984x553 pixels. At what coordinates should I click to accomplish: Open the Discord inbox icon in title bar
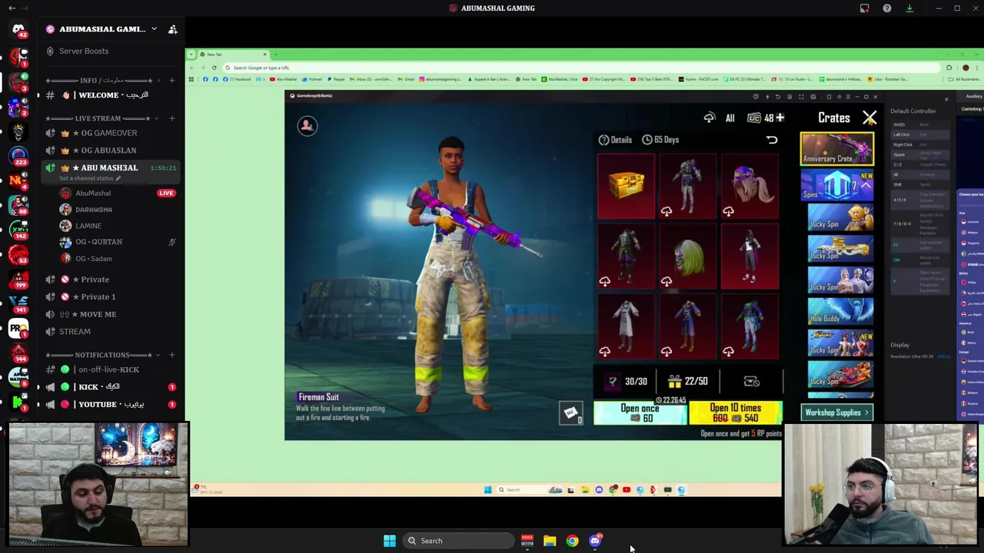[x=865, y=8]
